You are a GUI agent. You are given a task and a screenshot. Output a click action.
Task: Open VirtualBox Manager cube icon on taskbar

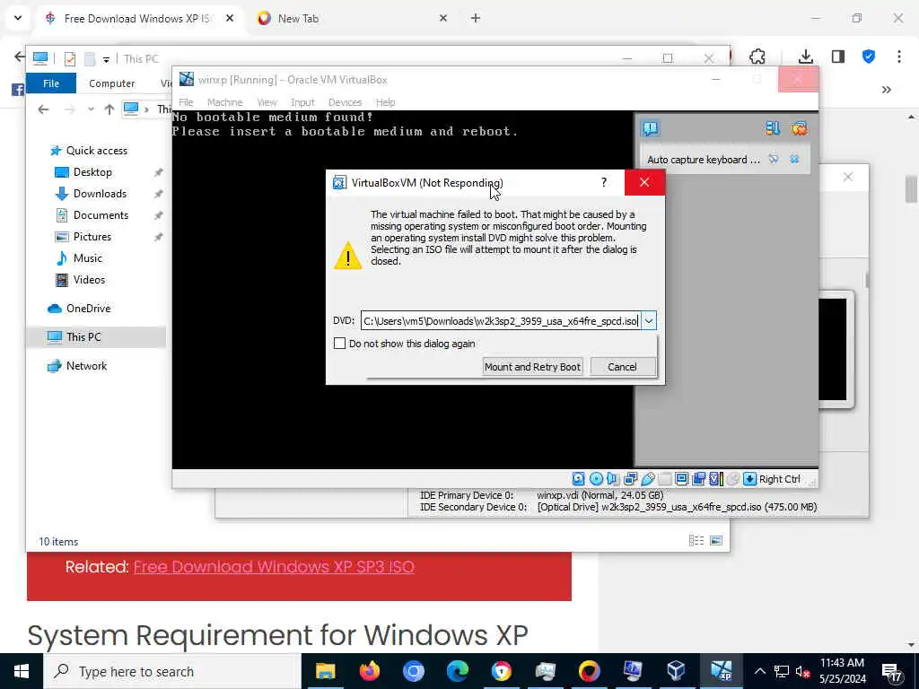[x=677, y=671]
